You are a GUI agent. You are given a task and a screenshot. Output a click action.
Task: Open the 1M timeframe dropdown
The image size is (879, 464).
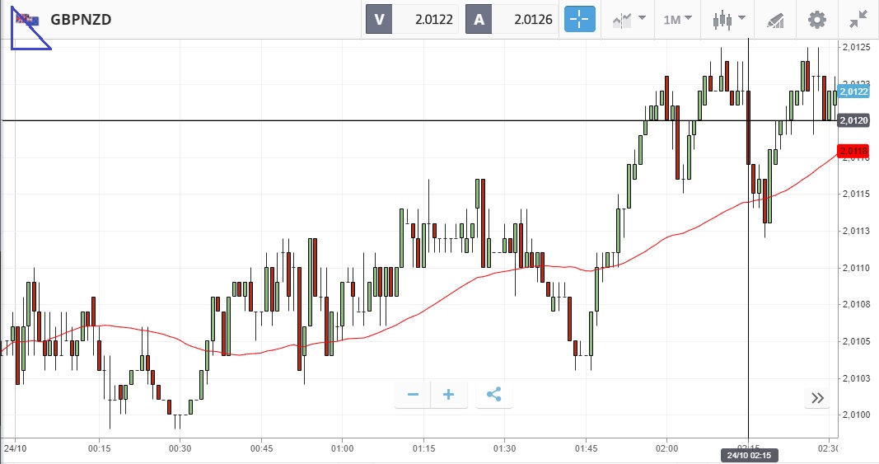(x=677, y=19)
